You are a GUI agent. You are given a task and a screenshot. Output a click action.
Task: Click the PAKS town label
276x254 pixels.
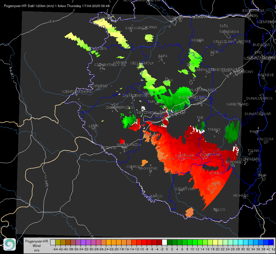click(254, 132)
